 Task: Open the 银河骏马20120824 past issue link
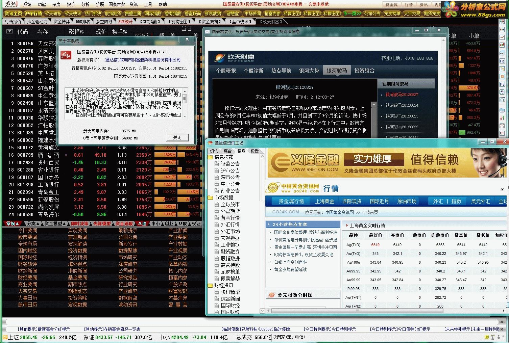point(402,105)
